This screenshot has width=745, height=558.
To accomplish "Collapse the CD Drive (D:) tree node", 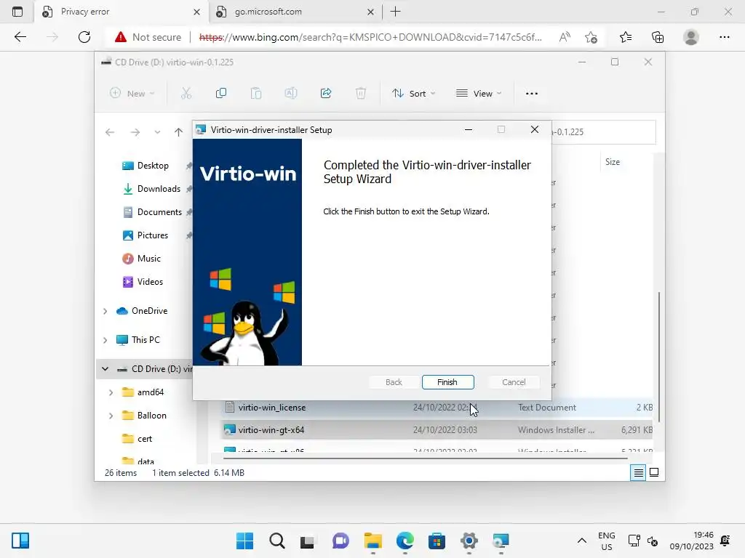I will [x=105, y=369].
